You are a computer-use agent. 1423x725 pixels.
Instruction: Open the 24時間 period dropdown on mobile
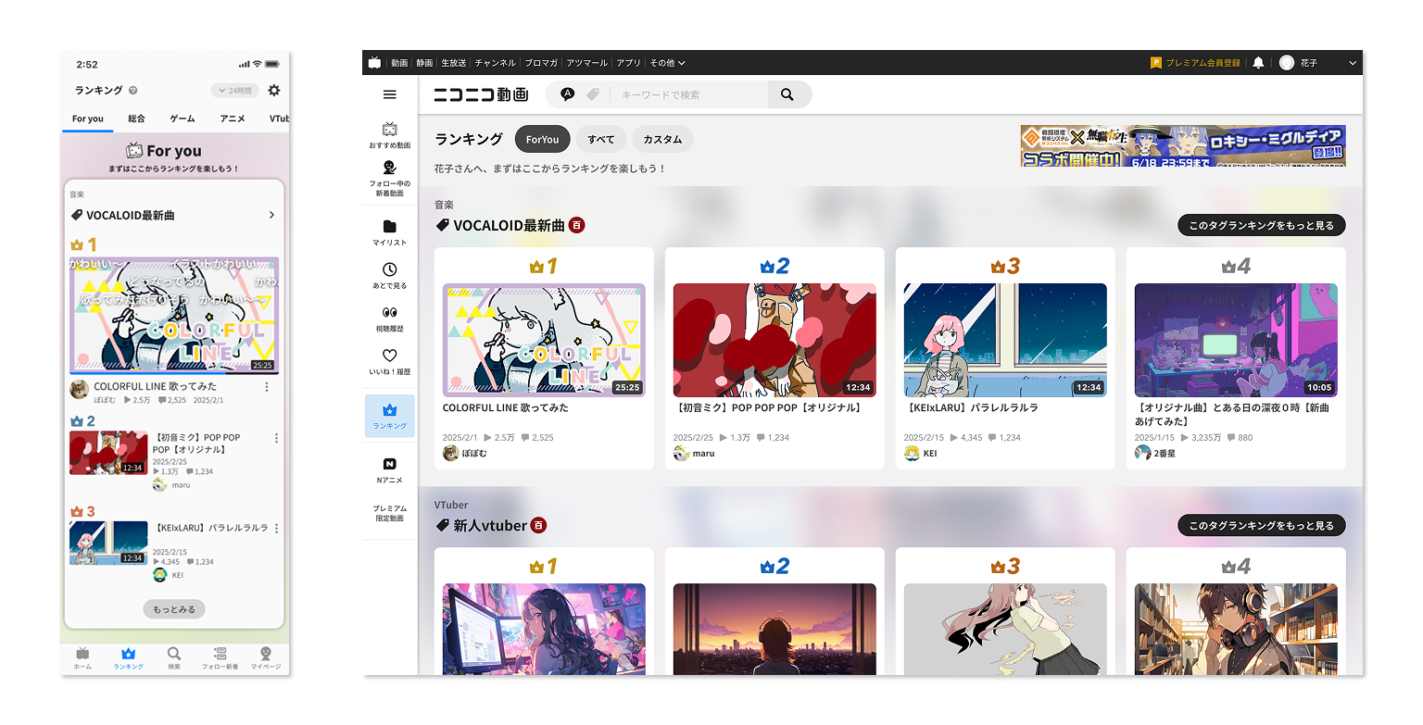pos(234,90)
